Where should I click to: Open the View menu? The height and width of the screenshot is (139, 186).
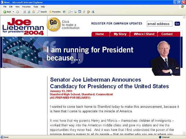pyautogui.click(x=17, y=7)
